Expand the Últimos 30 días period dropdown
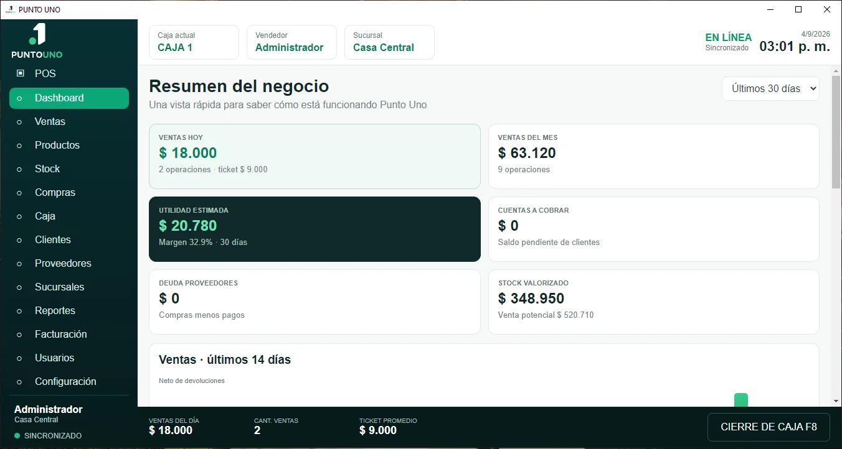Viewport: 842px width, 449px height. coord(771,89)
